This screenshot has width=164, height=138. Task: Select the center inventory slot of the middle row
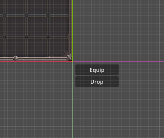(37, 26)
